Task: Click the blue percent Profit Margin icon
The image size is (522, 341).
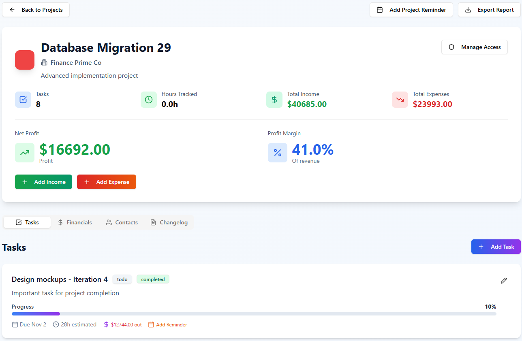Action: pos(278,153)
